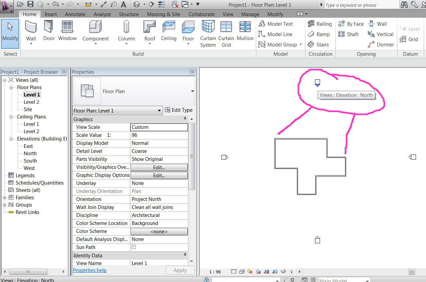The image size is (426, 282).
Task: Click the Undo arrow icon
Action: click(x=56, y=4)
